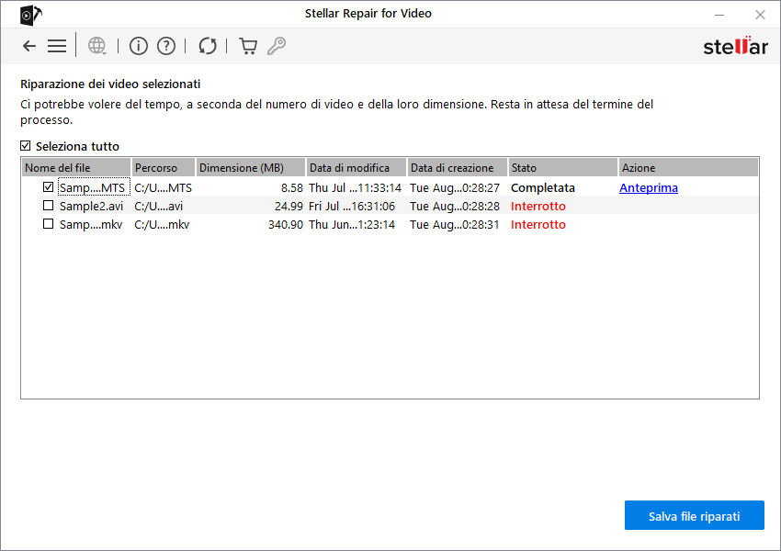Sort by the Nome del file column
781x551 pixels.
[76, 168]
